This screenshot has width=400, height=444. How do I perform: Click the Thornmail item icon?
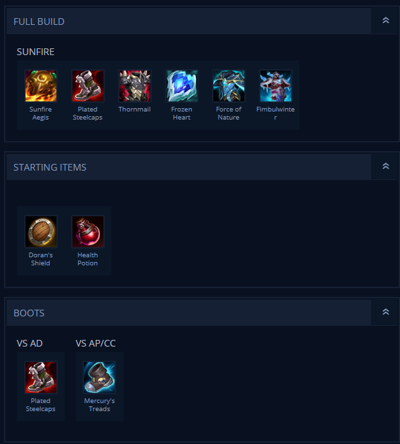135,86
